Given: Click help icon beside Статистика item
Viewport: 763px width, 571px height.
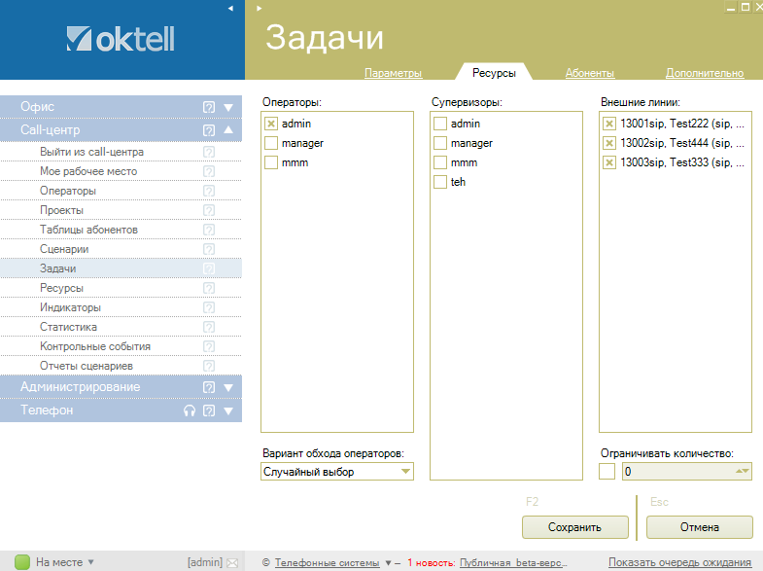Looking at the screenshot, I should (208, 327).
